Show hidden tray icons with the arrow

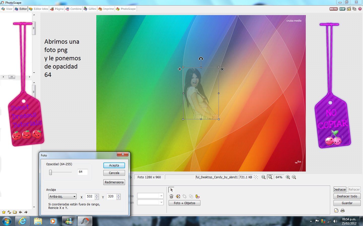(x=311, y=221)
